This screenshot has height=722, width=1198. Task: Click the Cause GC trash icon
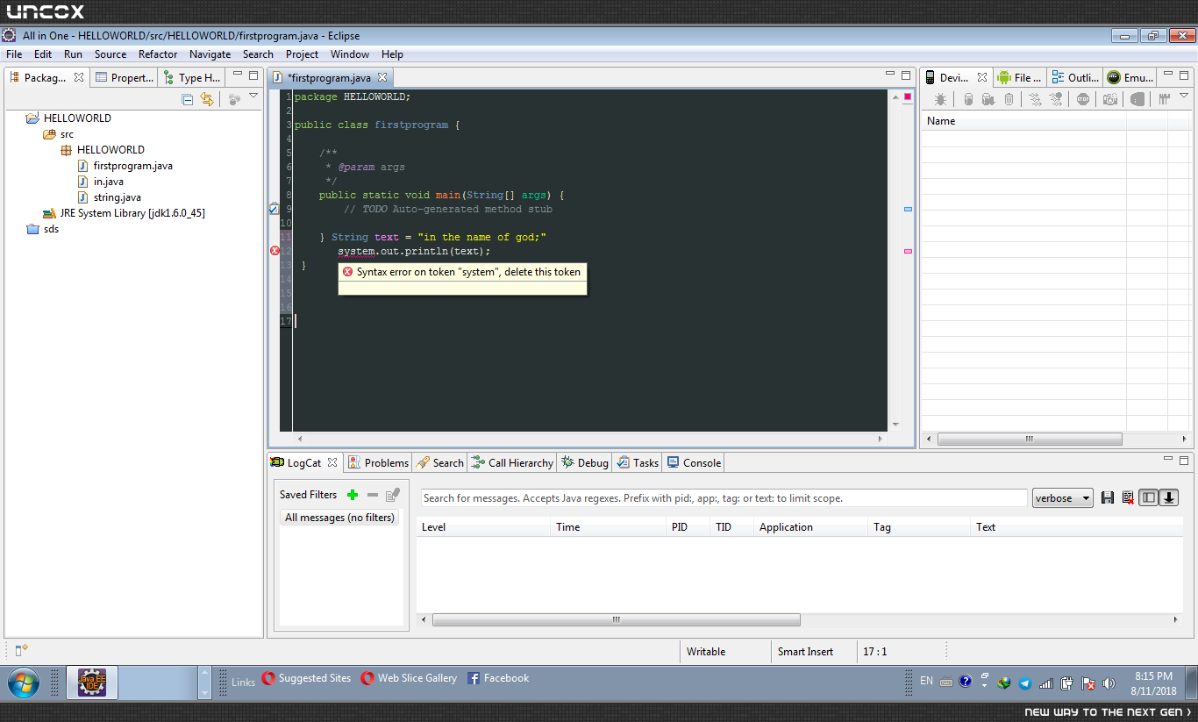pos(1009,99)
